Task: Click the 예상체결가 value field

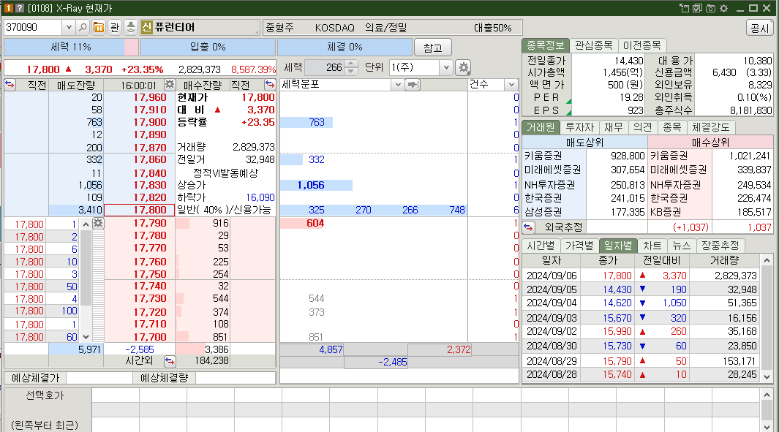Action: pyautogui.click(x=99, y=378)
